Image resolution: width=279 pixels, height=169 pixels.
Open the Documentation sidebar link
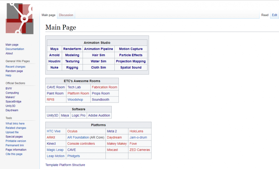(15, 49)
